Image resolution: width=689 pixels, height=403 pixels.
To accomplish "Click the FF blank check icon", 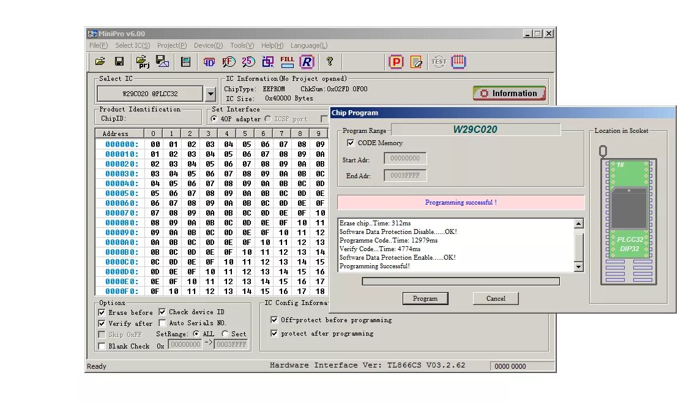I will [228, 62].
